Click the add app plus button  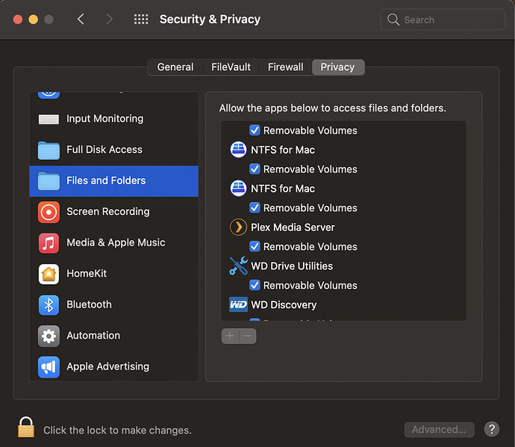230,336
